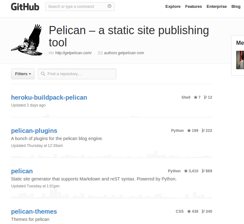Focus the Search or type a command field
Screen dimensions: 244x224
click(80, 7)
